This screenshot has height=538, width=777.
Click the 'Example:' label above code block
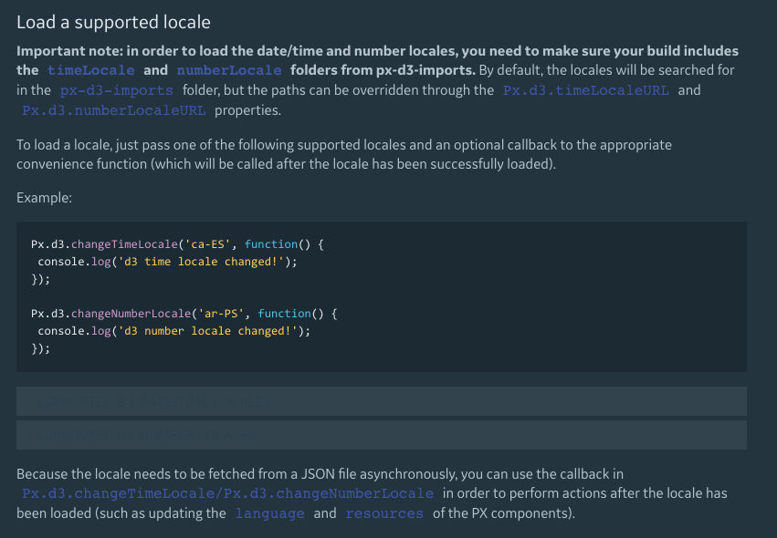pos(44,197)
